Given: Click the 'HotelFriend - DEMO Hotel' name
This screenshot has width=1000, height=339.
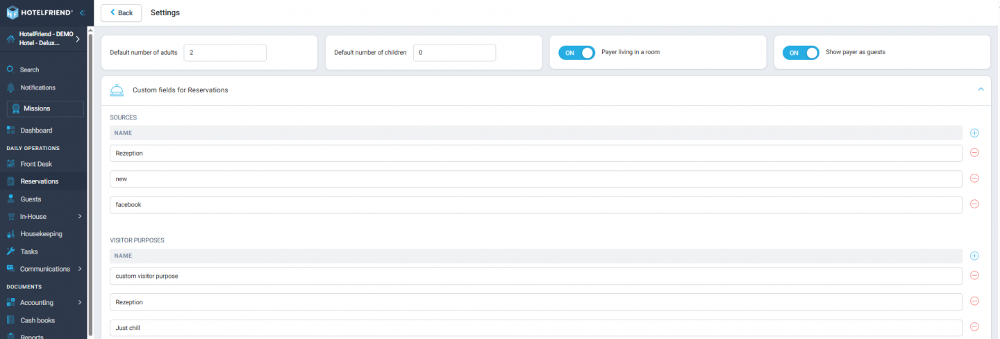Looking at the screenshot, I should (46, 38).
